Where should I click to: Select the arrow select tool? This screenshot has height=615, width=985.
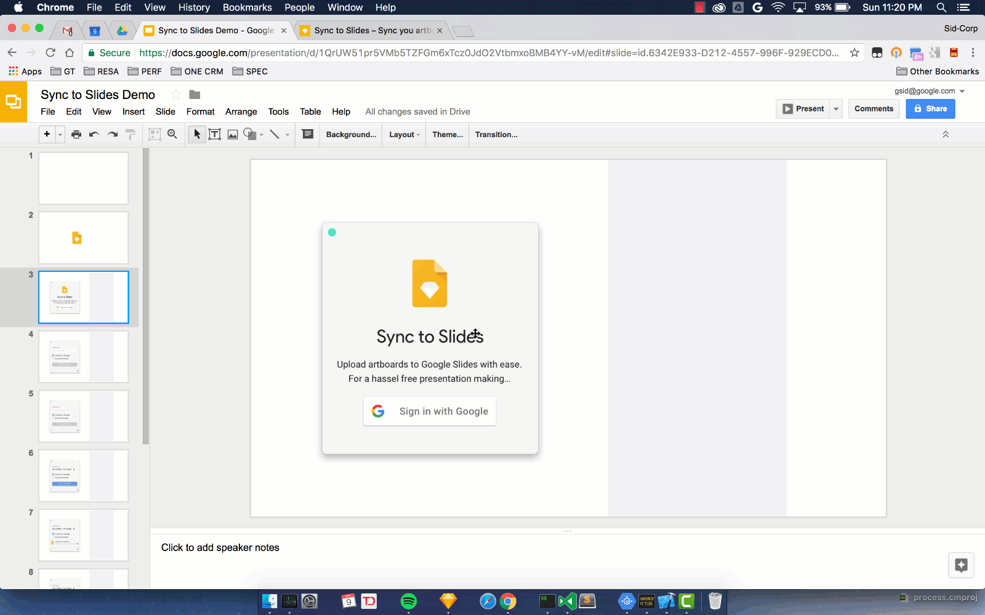pyautogui.click(x=197, y=134)
